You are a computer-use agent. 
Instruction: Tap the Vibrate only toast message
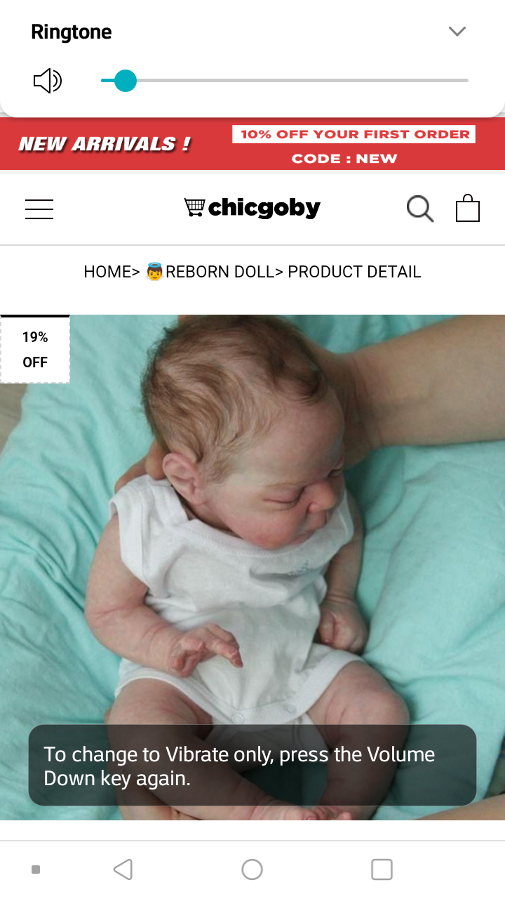pos(252,766)
